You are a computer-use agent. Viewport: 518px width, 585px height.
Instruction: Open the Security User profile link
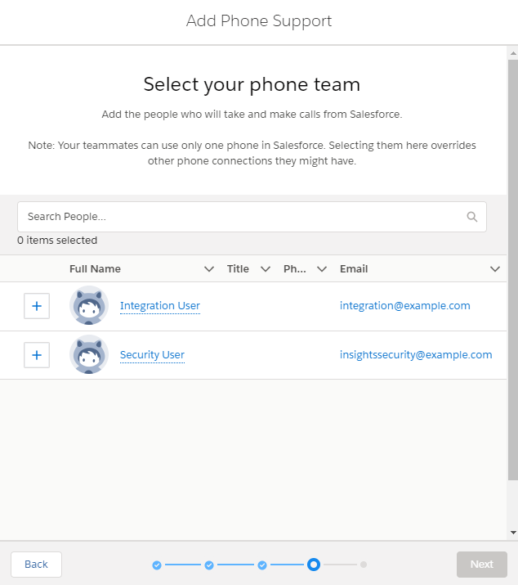pos(152,355)
